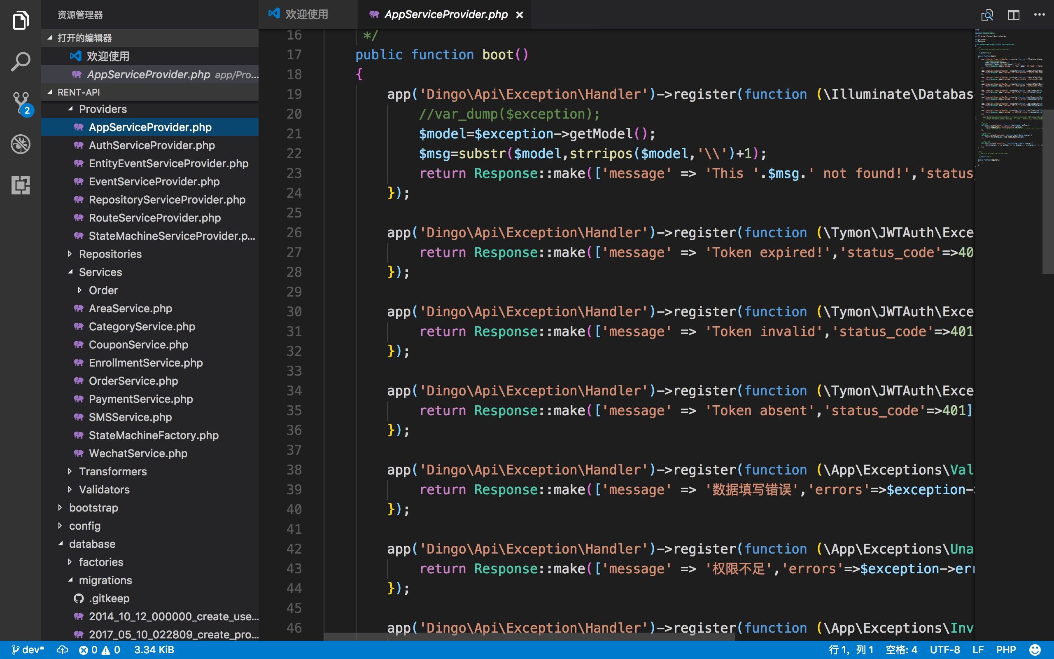The image size is (1054, 659).
Task: Change language mode via PHP status item
Action: 1006,650
